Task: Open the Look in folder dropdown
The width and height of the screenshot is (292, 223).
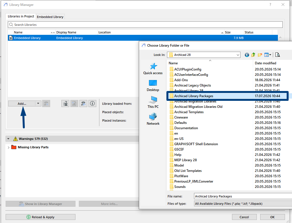Action: [238, 55]
